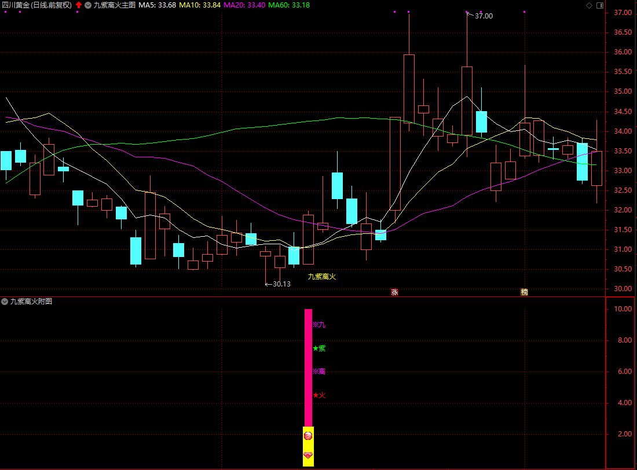Click the 九紫离火附图 sub-chart indicator name
Image resolution: width=637 pixels, height=470 pixels.
(x=31, y=302)
